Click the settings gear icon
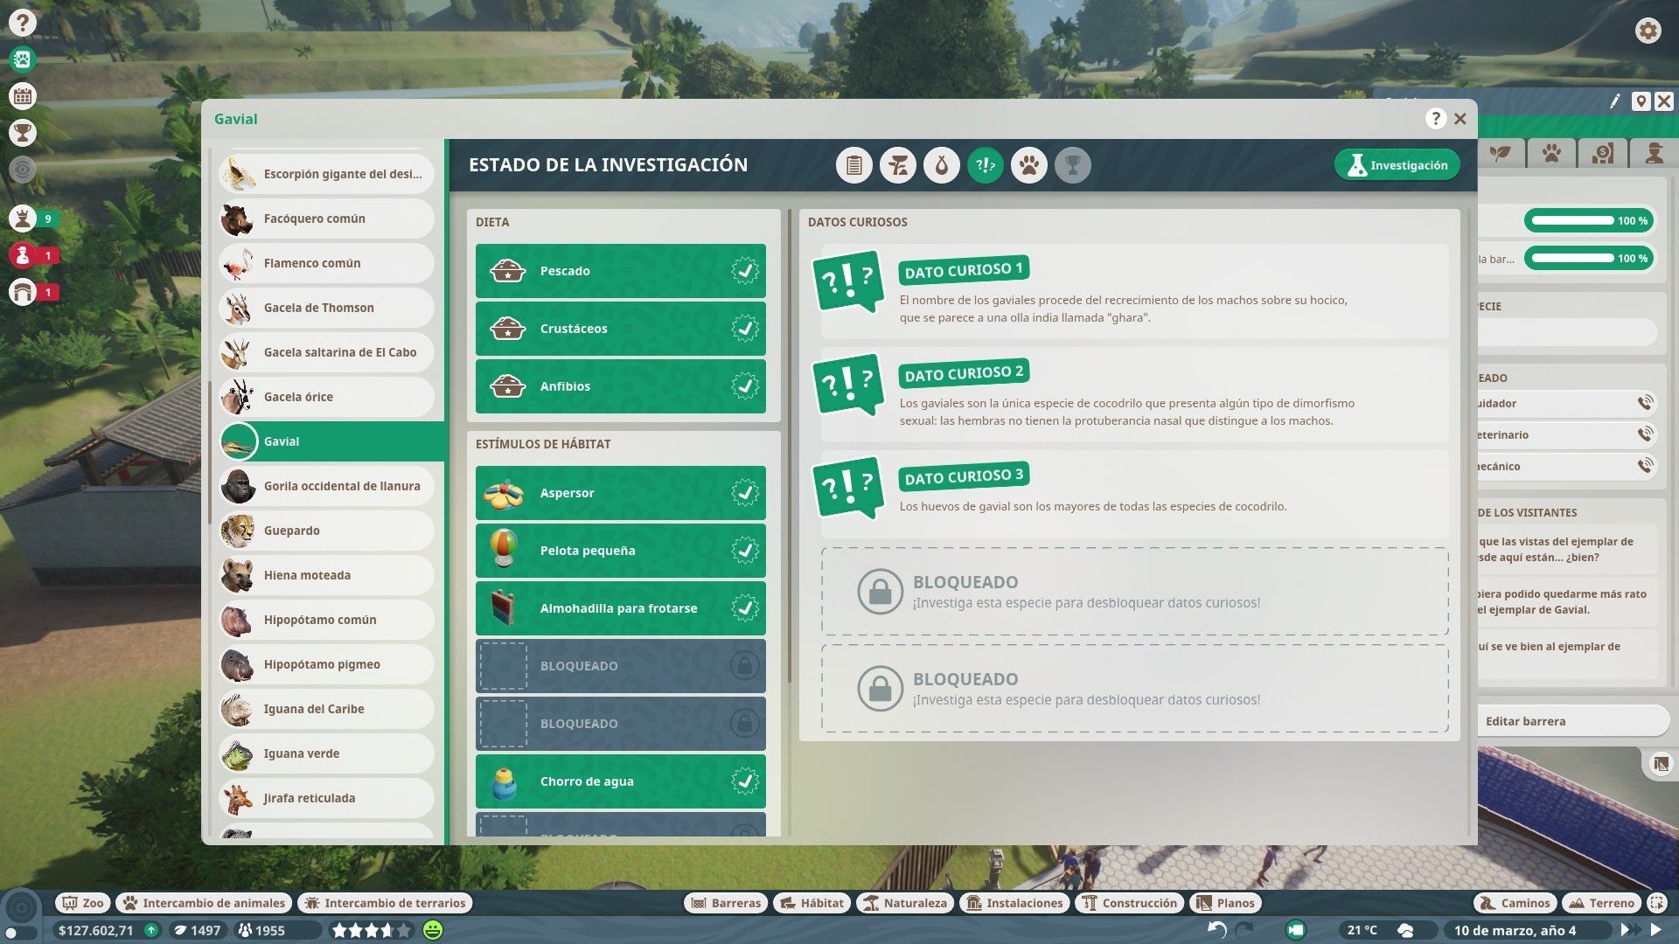The image size is (1679, 944). pyautogui.click(x=1648, y=31)
